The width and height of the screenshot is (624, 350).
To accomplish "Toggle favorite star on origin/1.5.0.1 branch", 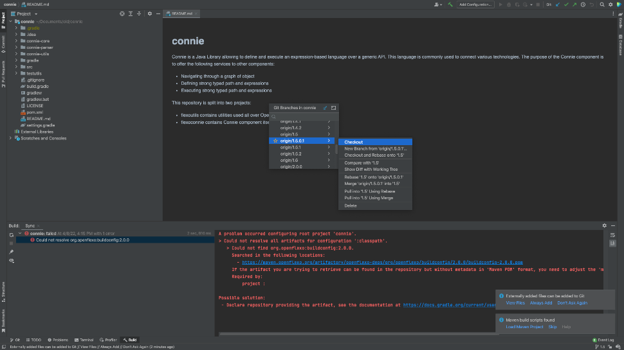I will pos(275,141).
